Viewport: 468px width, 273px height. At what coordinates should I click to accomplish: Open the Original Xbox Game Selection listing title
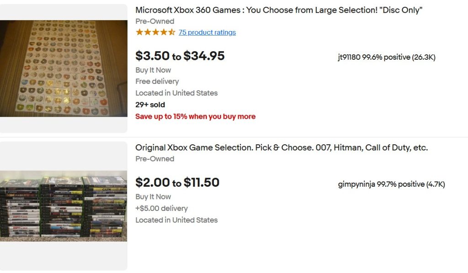[x=282, y=148]
